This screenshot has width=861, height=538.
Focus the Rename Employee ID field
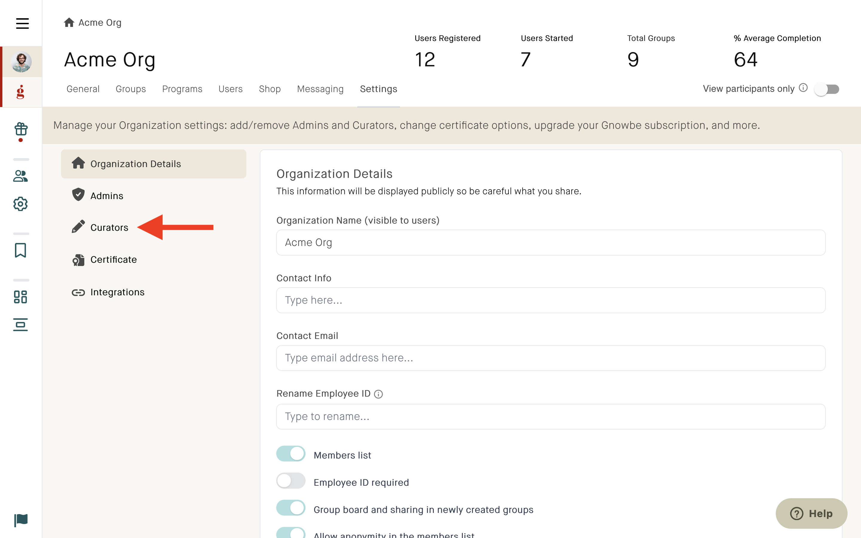551,417
